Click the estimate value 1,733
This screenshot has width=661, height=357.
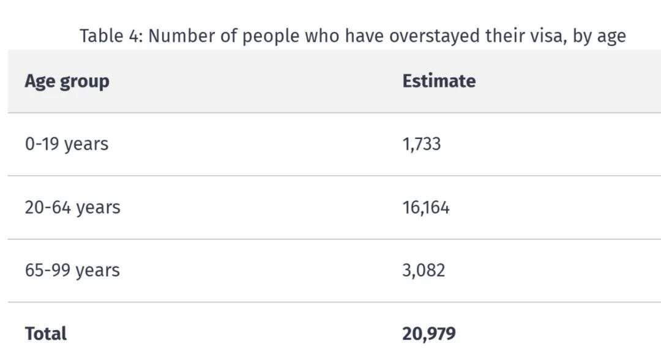(x=422, y=145)
